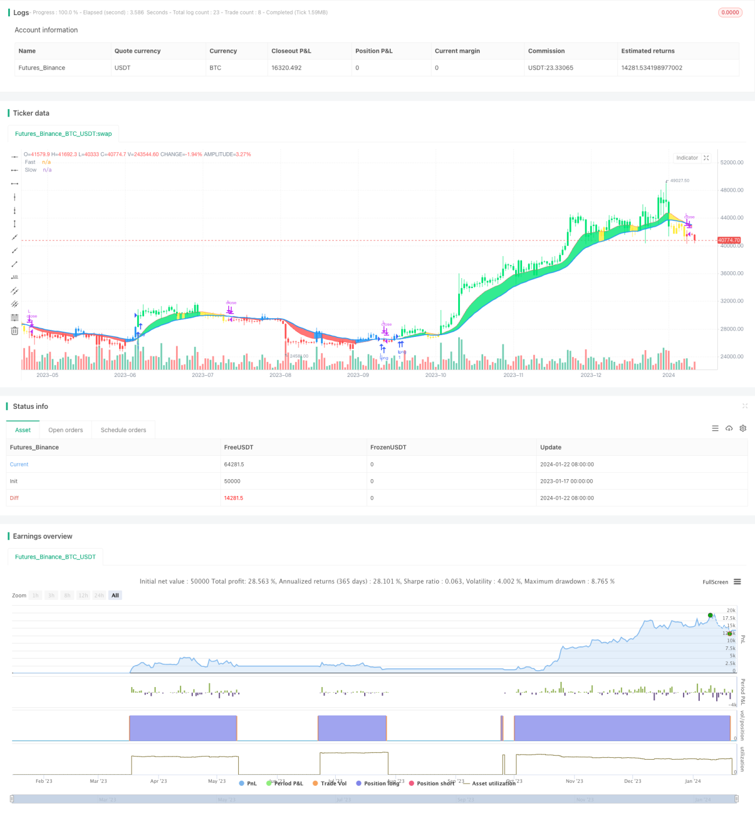Open the status info list menu icon
Viewport: 755px width, 816px height.
715,428
